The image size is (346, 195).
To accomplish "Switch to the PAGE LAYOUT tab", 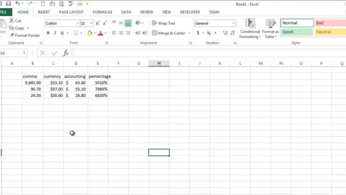I will coord(71,12).
